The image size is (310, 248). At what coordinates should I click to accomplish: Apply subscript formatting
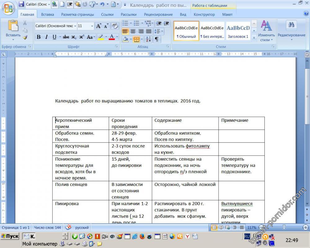coord(74,37)
